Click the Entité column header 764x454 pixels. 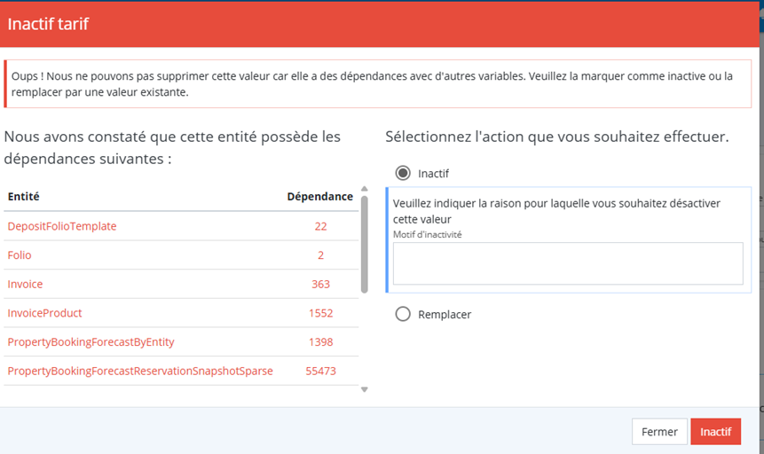[x=24, y=196]
